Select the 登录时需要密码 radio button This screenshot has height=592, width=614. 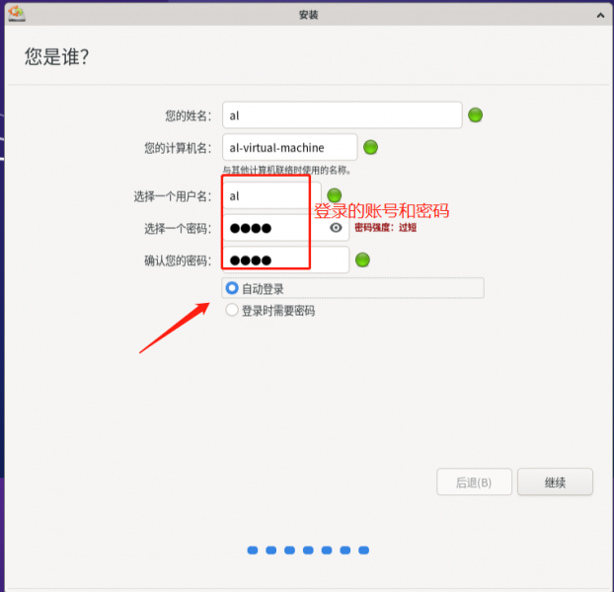(x=232, y=310)
